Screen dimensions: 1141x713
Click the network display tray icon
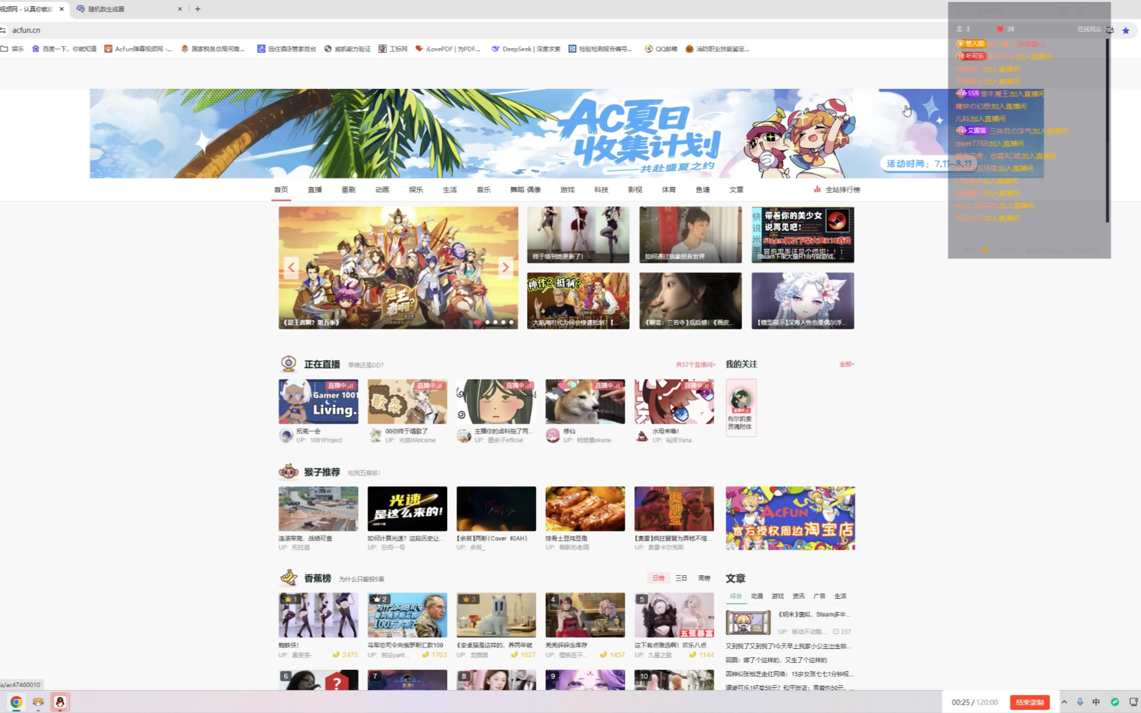click(x=1133, y=702)
